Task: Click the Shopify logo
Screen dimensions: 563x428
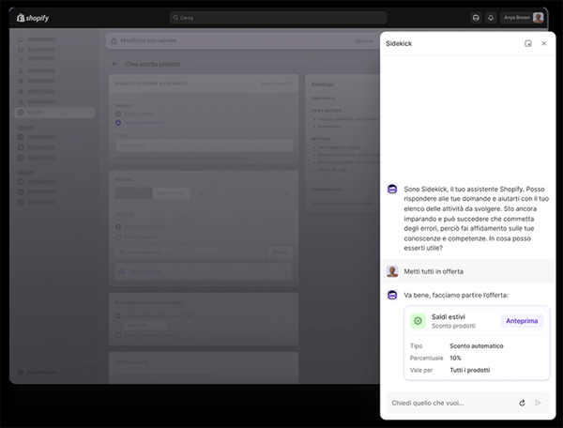Action: (33, 18)
